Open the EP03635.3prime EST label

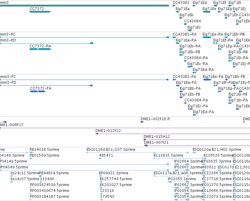(x=217, y=161)
